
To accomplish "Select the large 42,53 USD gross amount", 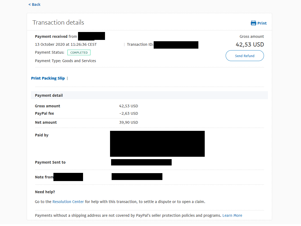I will click(x=250, y=45).
